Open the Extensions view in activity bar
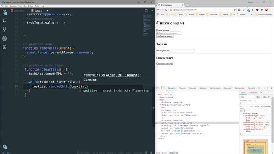 5,47
